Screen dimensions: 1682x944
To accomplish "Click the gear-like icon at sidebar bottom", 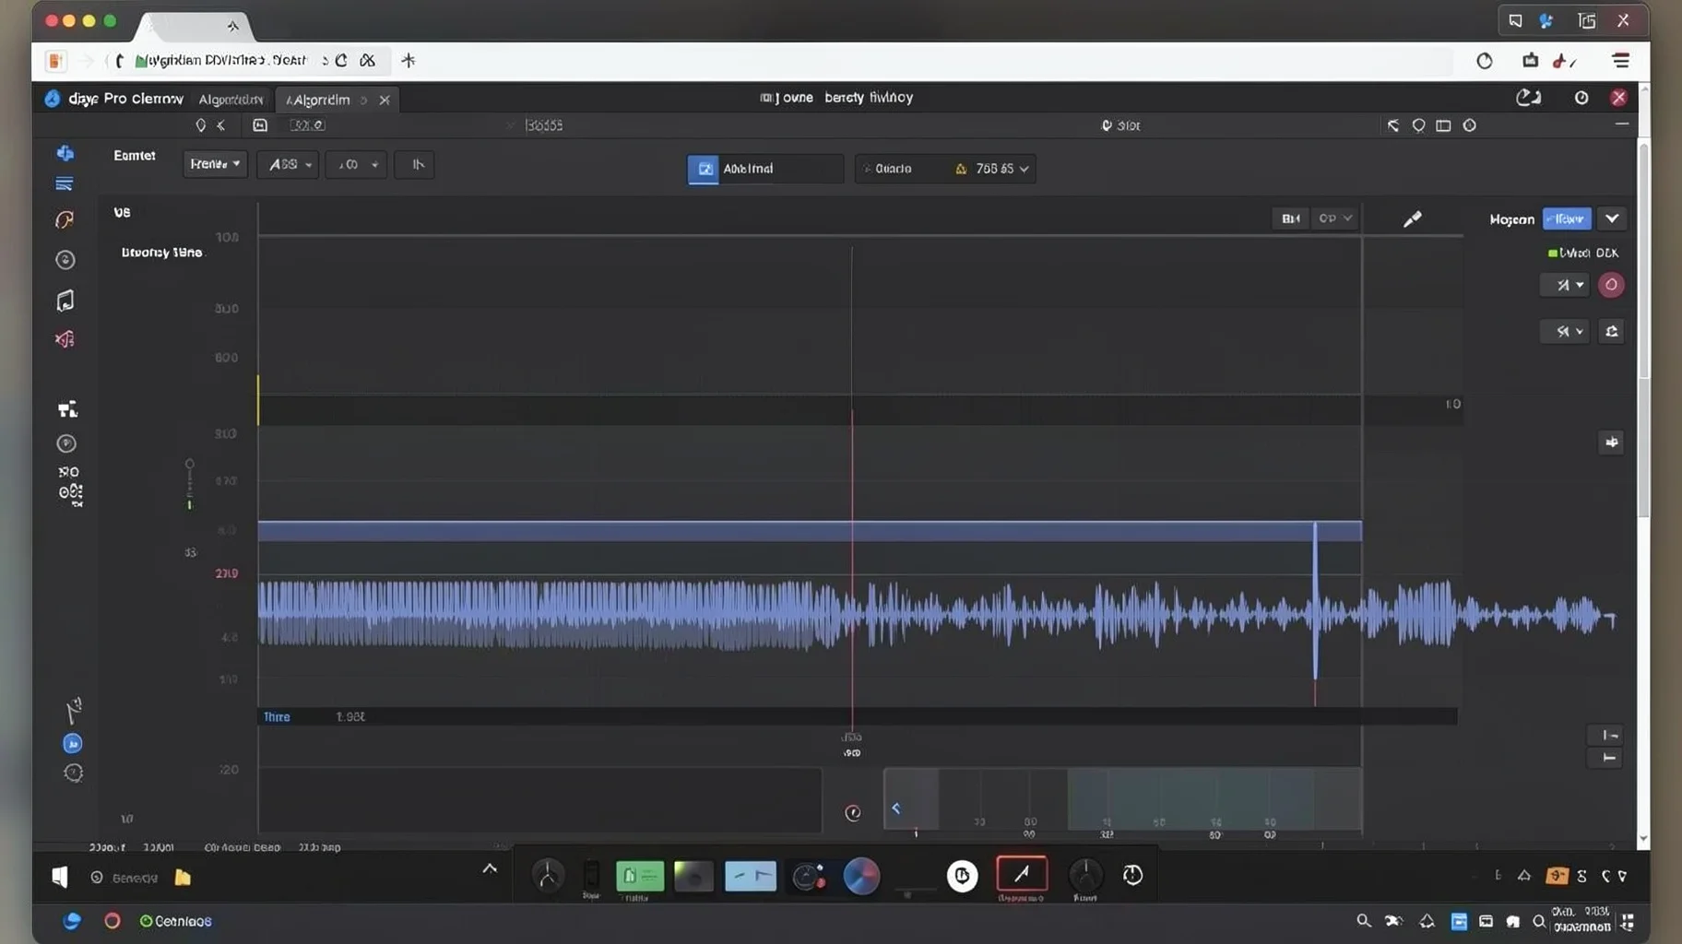I will click(73, 773).
